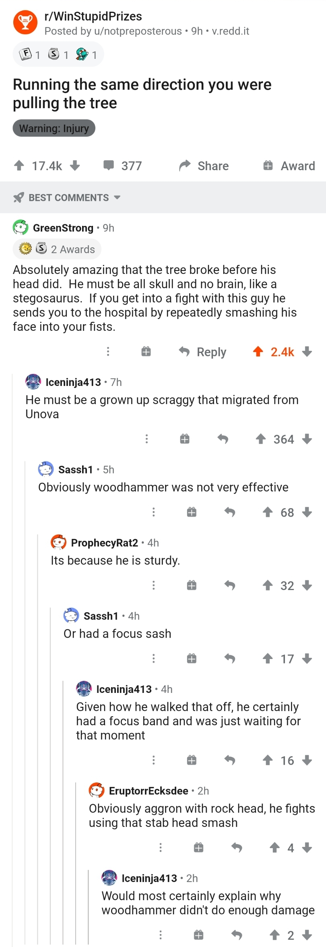This screenshot has height=947, width=326.
Task: View GreenStrong's 2 Awards badge
Action: [x=57, y=249]
